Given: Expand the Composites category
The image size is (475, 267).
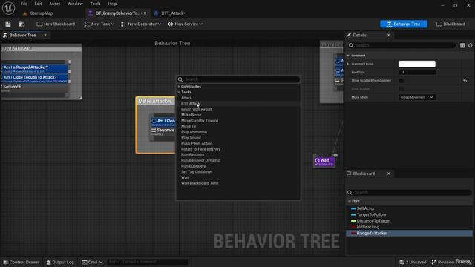Looking at the screenshot, I should (x=179, y=87).
